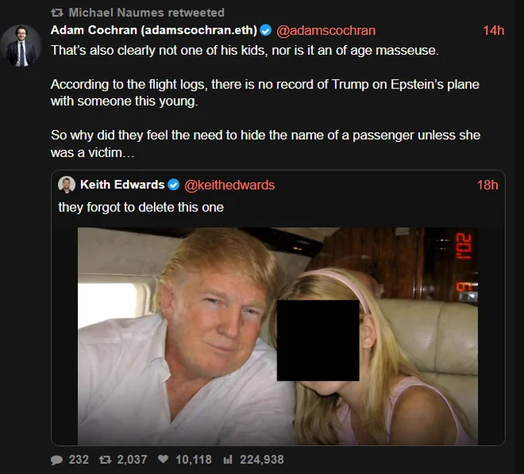
Task: Expand the quoted tweet's airplane photo
Action: click(278, 336)
